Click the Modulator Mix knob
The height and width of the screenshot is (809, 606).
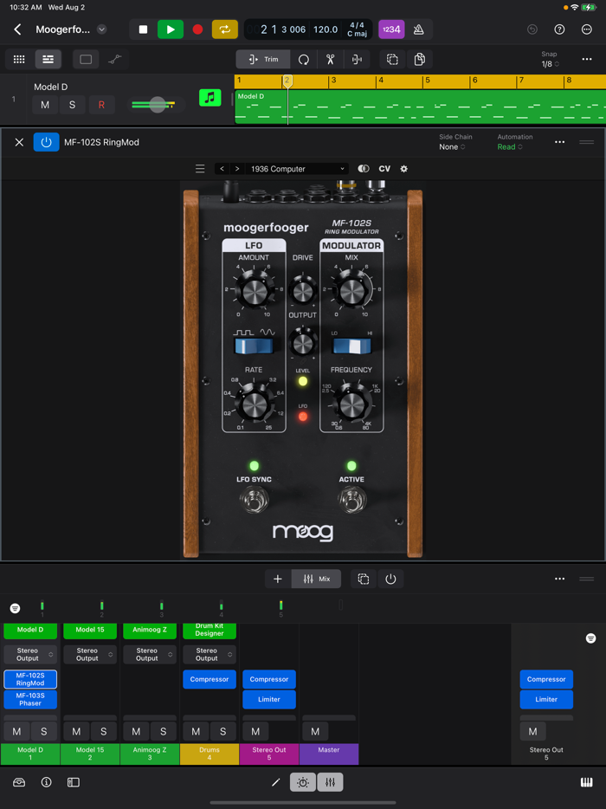(x=351, y=290)
